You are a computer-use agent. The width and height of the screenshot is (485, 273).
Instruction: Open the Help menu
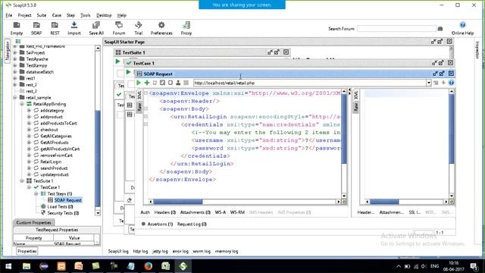pyautogui.click(x=122, y=15)
